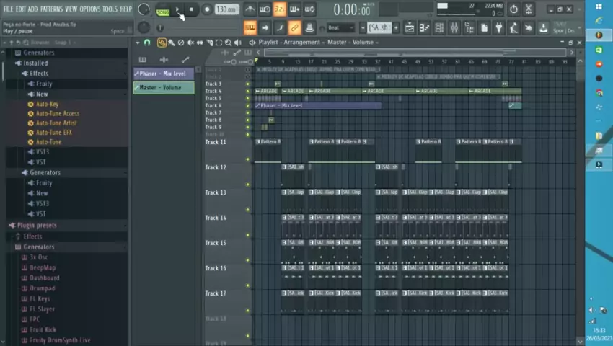Collapse the Installed folder in browser
Viewport: 613px width, 346px height.
click(35, 63)
